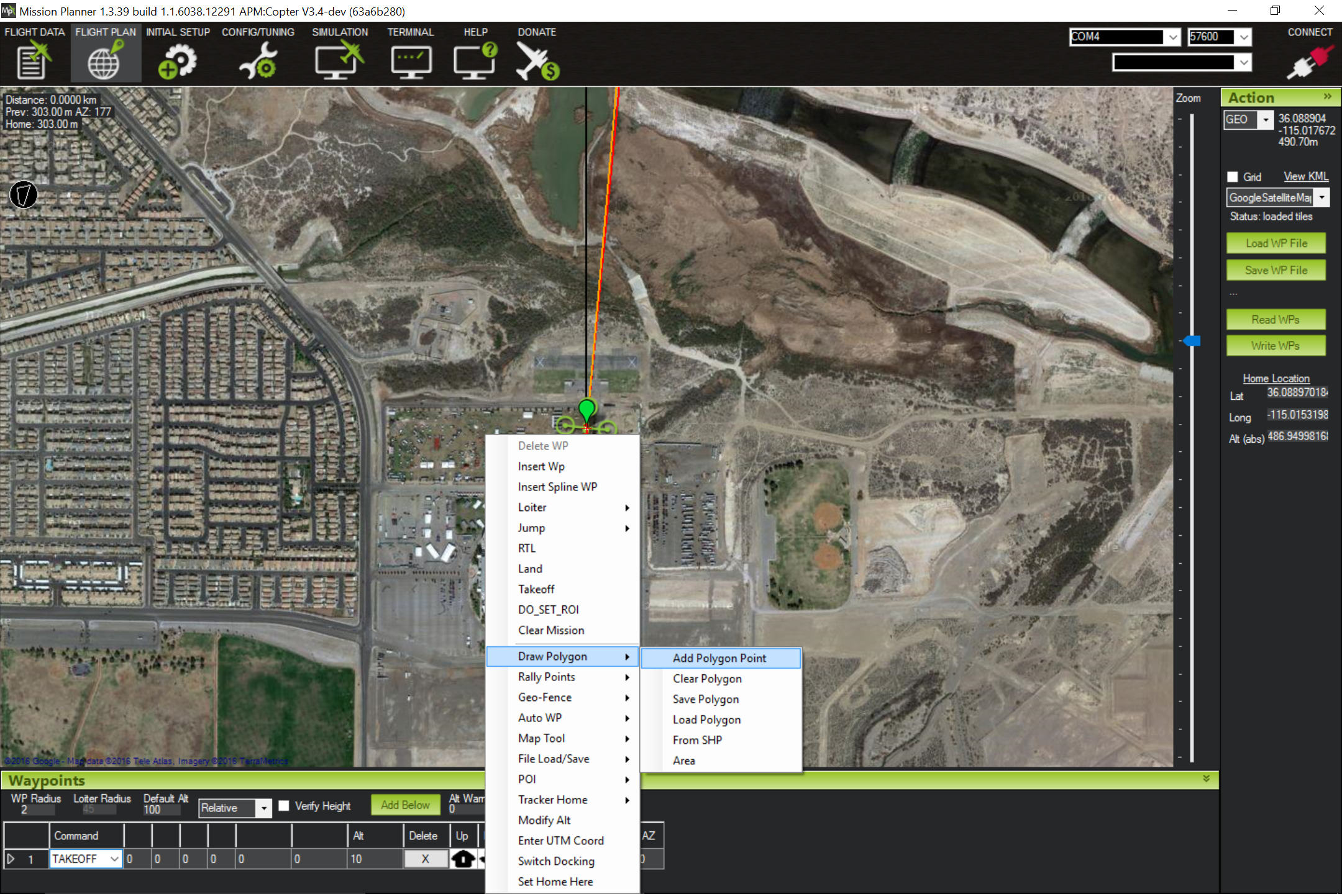Viewport: 1342px width, 894px height.
Task: Open the GEO coordinate format dropdown
Action: (x=1266, y=119)
